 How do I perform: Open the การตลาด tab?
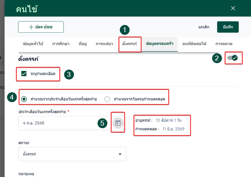[x=224, y=44]
